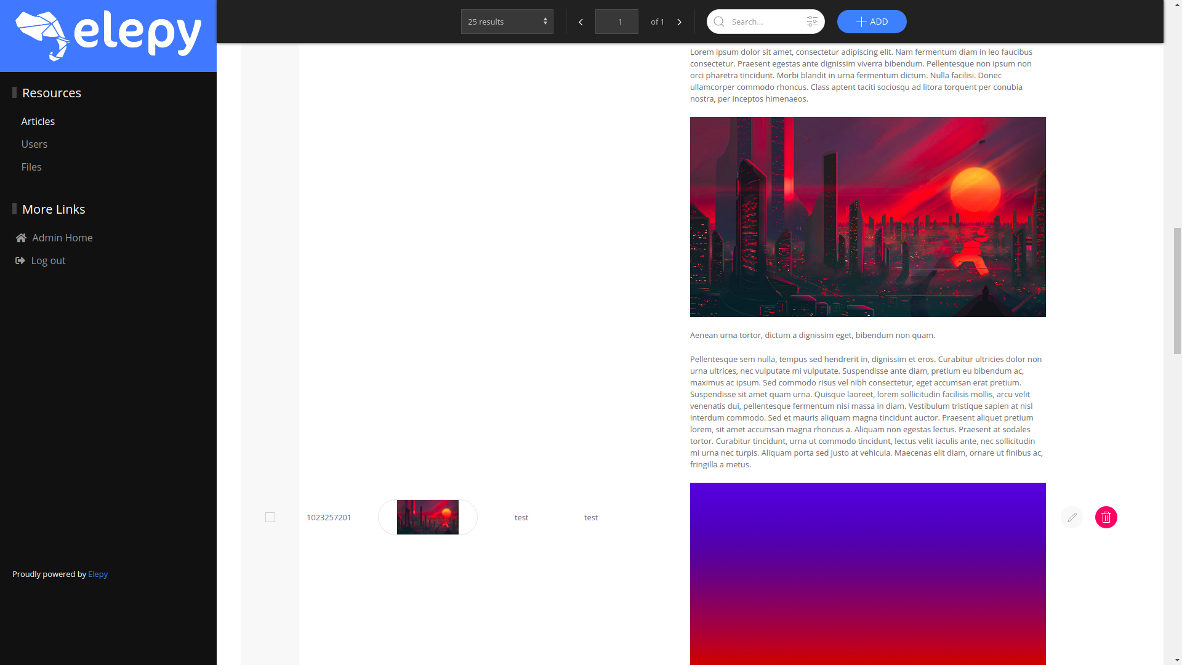Open Files resource in sidebar
This screenshot has width=1182, height=665.
point(31,167)
